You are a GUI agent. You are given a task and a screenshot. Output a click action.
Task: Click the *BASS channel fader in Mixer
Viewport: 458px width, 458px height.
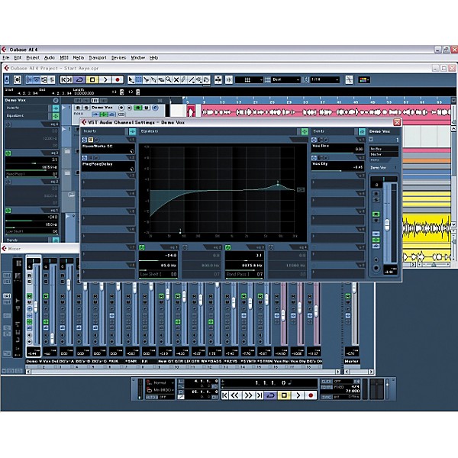click(217, 285)
